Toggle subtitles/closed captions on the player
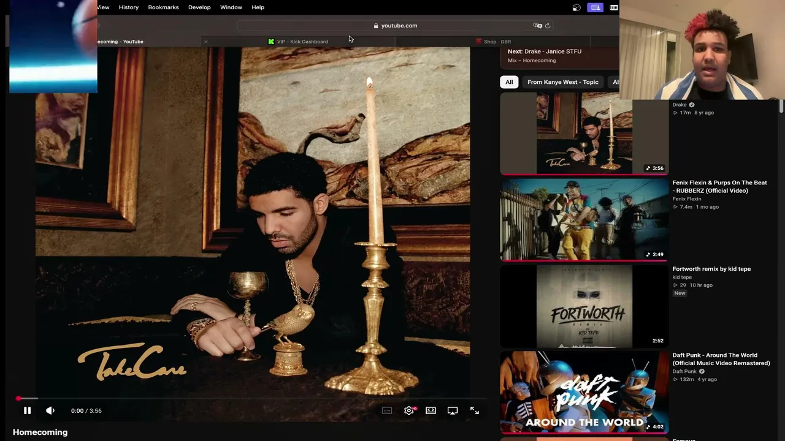 [x=387, y=410]
